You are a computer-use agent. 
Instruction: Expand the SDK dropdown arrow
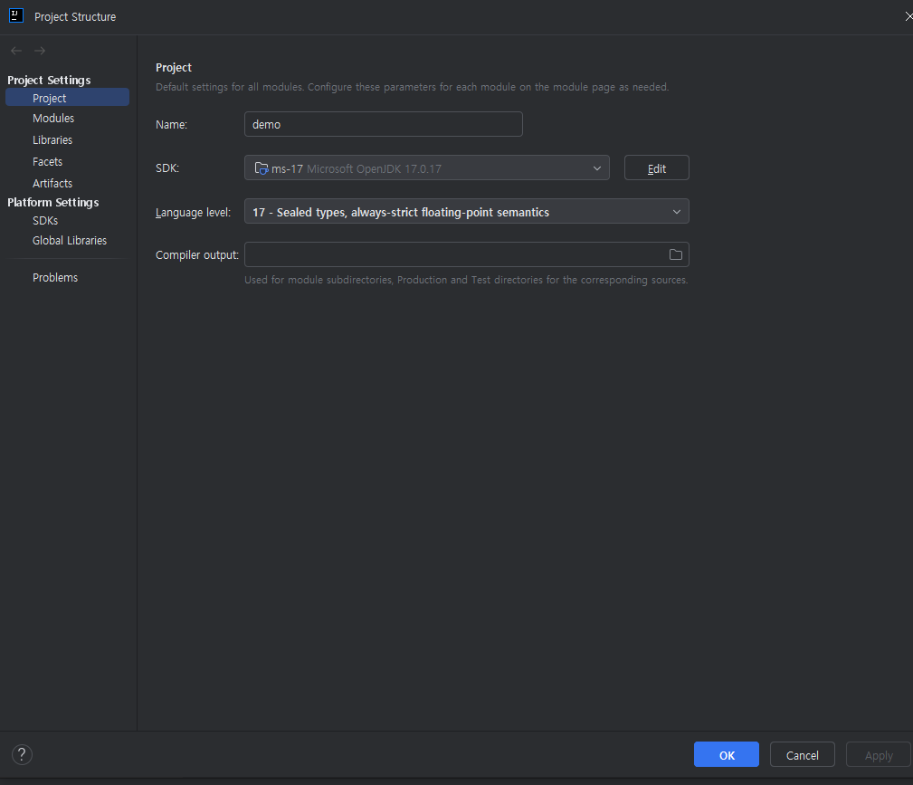click(597, 168)
